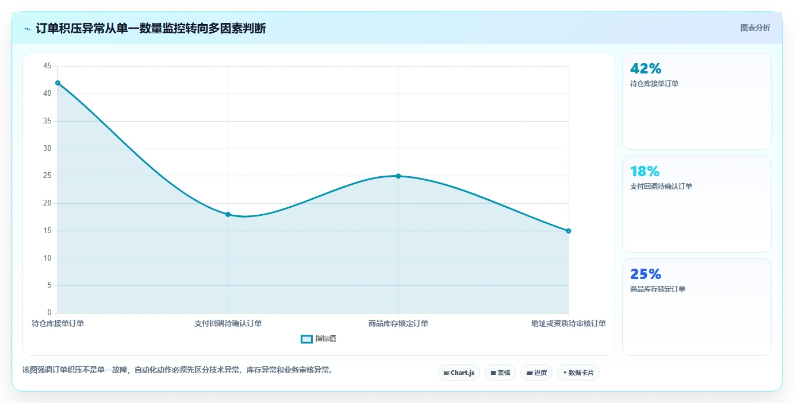
Task: Click the chart caption starting 该图强调订单积压
Action: tap(178, 370)
